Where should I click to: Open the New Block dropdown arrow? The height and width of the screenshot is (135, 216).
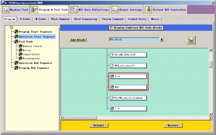[x=161, y=39]
